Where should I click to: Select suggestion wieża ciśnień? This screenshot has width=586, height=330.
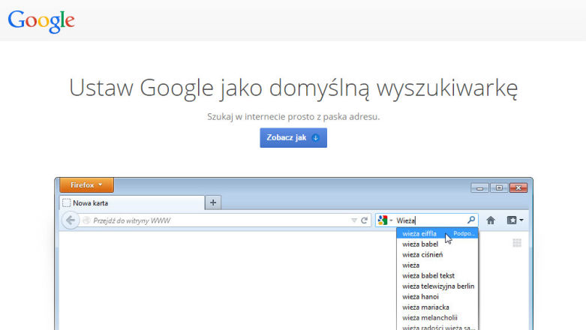coord(437,254)
